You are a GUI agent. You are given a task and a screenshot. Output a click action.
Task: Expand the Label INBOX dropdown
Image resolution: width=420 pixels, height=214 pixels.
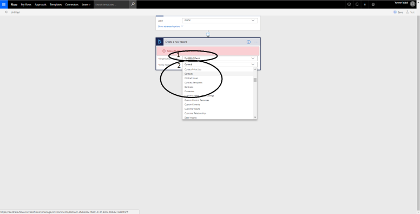click(x=253, y=21)
